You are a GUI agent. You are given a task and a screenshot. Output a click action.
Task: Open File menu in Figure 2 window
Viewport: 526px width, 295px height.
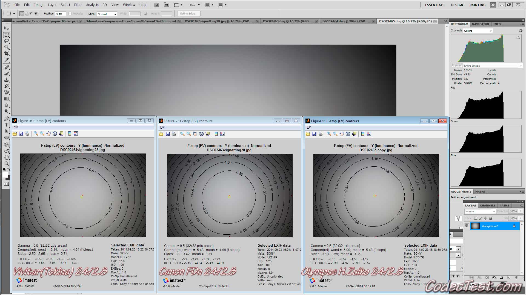pos(162,127)
